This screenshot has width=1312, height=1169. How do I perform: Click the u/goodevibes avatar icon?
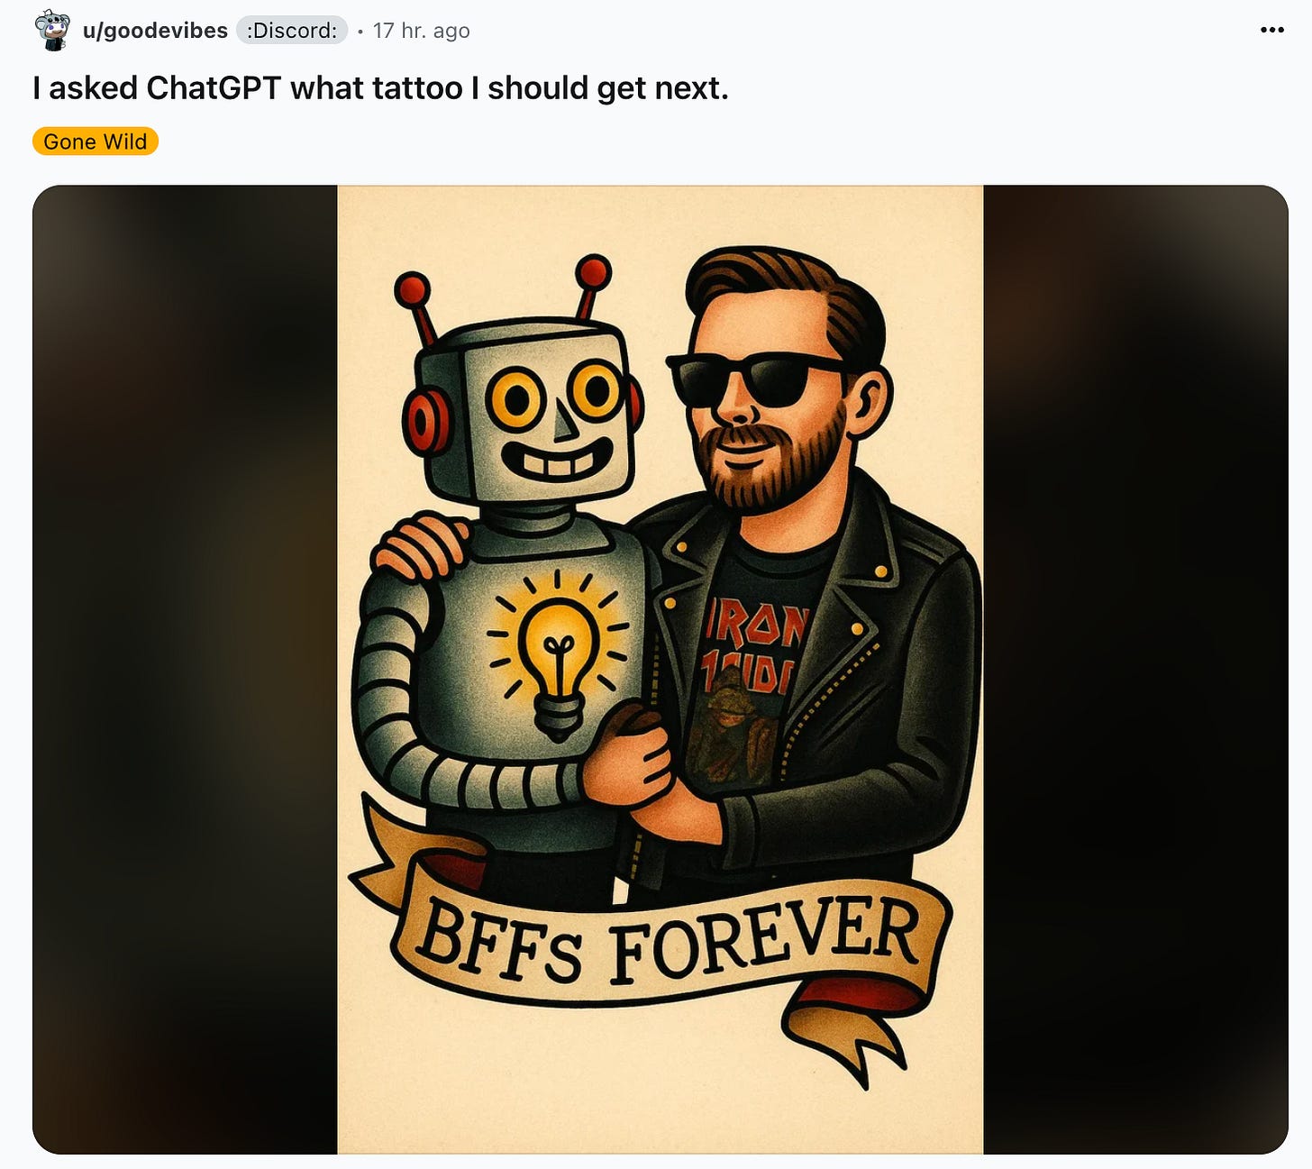[x=52, y=30]
